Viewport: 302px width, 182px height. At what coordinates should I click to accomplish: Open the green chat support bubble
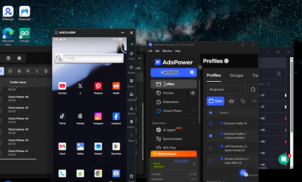[283, 159]
